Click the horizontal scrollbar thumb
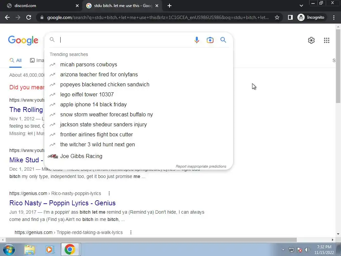Viewport: 341px width, 256px height. (151, 240)
